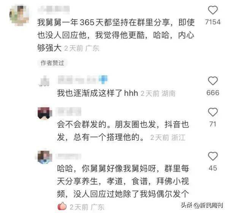
Task: Select the comment starting 我舅舅一年365天
Action: (116, 35)
